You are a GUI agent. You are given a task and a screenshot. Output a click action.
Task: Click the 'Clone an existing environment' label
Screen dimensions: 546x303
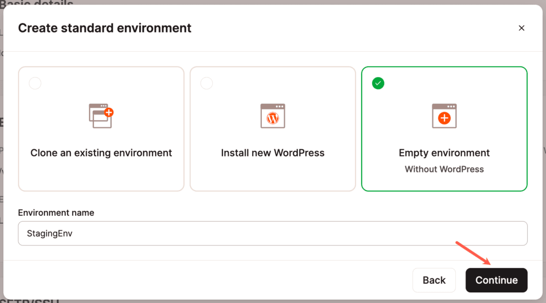101,153
